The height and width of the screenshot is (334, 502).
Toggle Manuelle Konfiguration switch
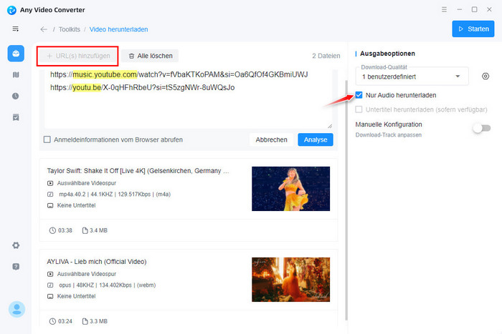click(x=482, y=128)
